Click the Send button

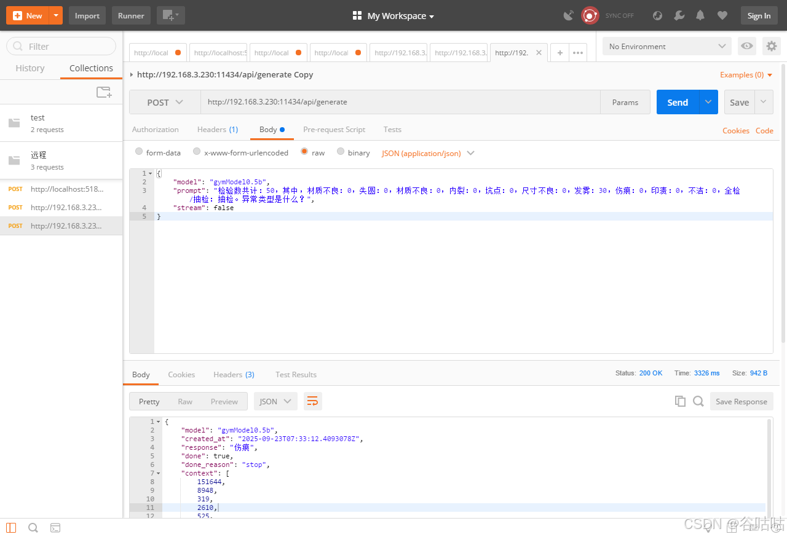pyautogui.click(x=678, y=103)
